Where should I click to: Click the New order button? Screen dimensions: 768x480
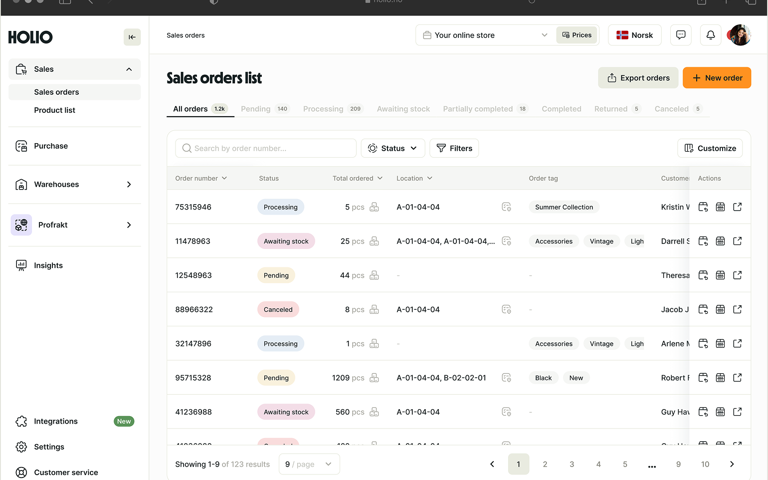[717, 78]
